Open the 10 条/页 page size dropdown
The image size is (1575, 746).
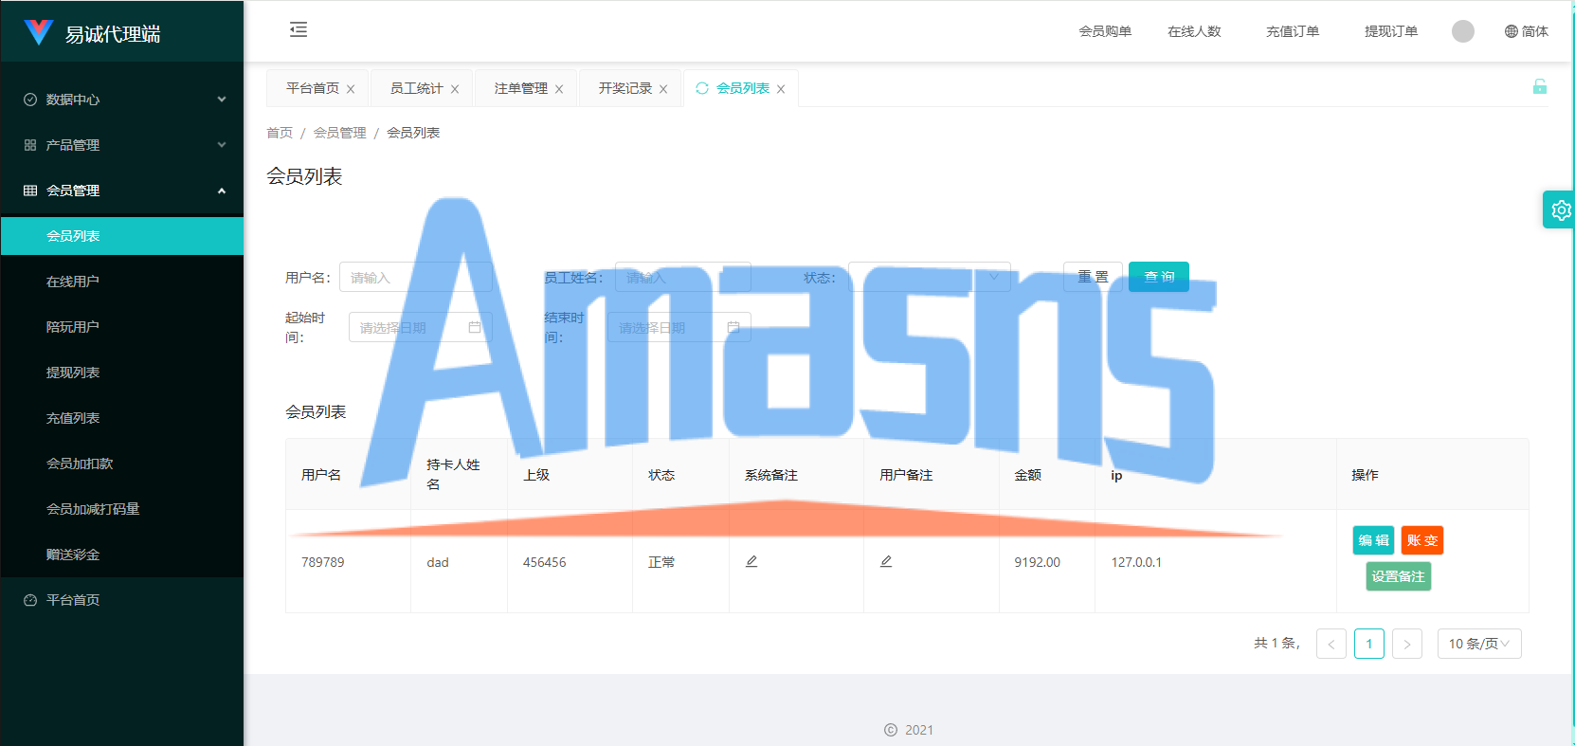1479,644
